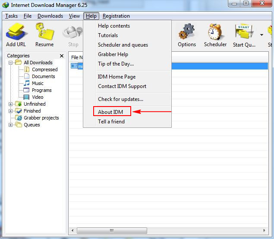
Task: Select the Documents category icon
Action: pyautogui.click(x=27, y=76)
